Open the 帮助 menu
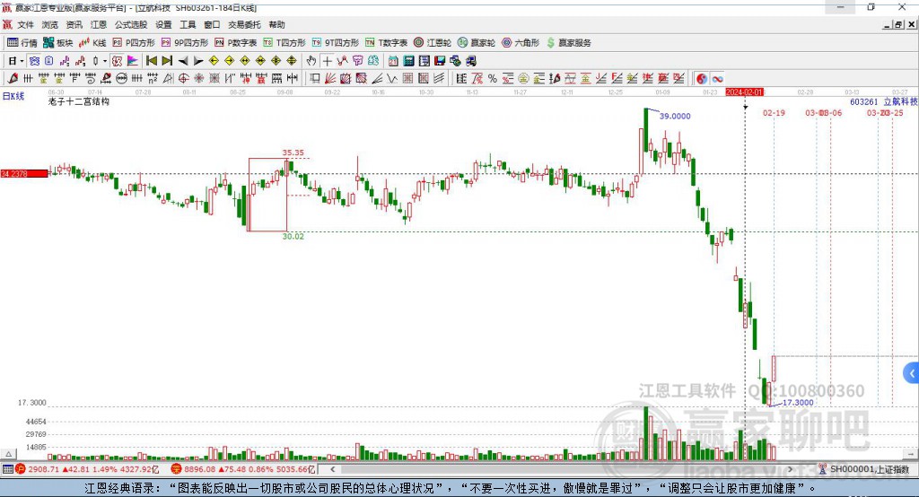919x497 pixels. click(276, 24)
